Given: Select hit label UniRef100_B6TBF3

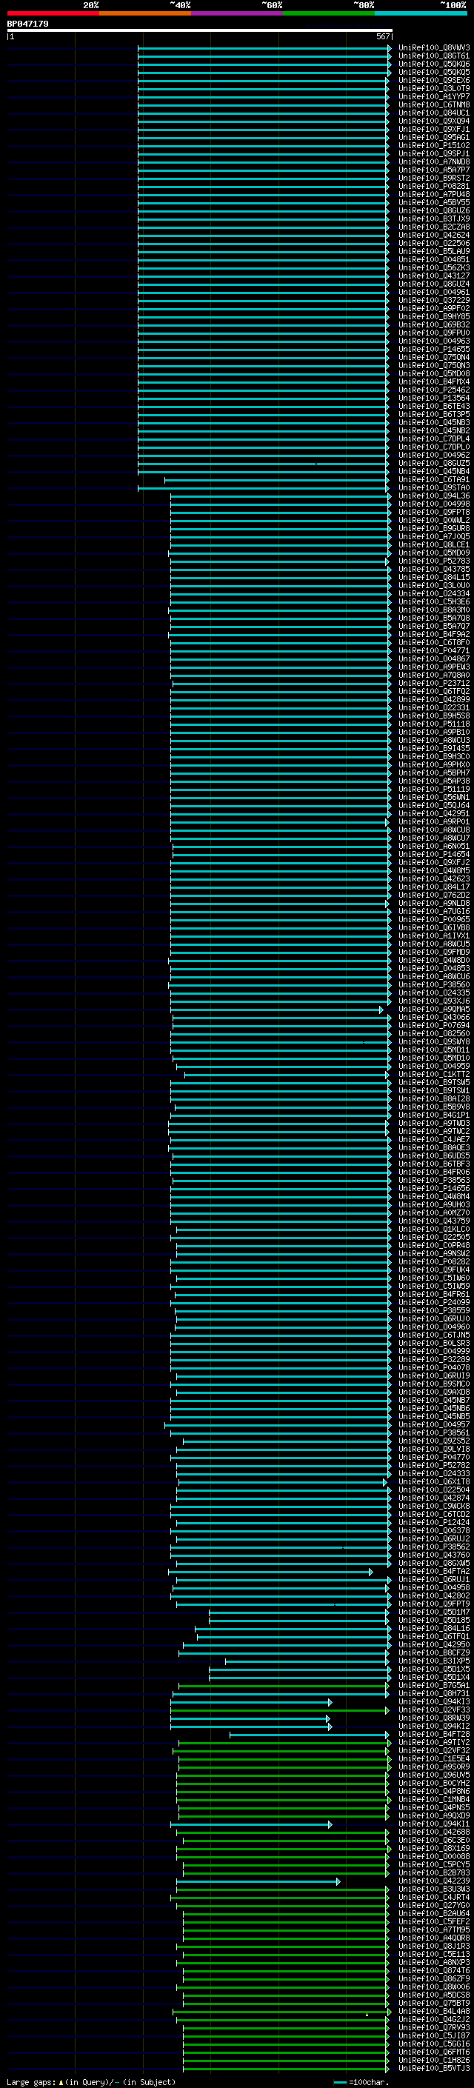Looking at the screenshot, I should point(433,1164).
